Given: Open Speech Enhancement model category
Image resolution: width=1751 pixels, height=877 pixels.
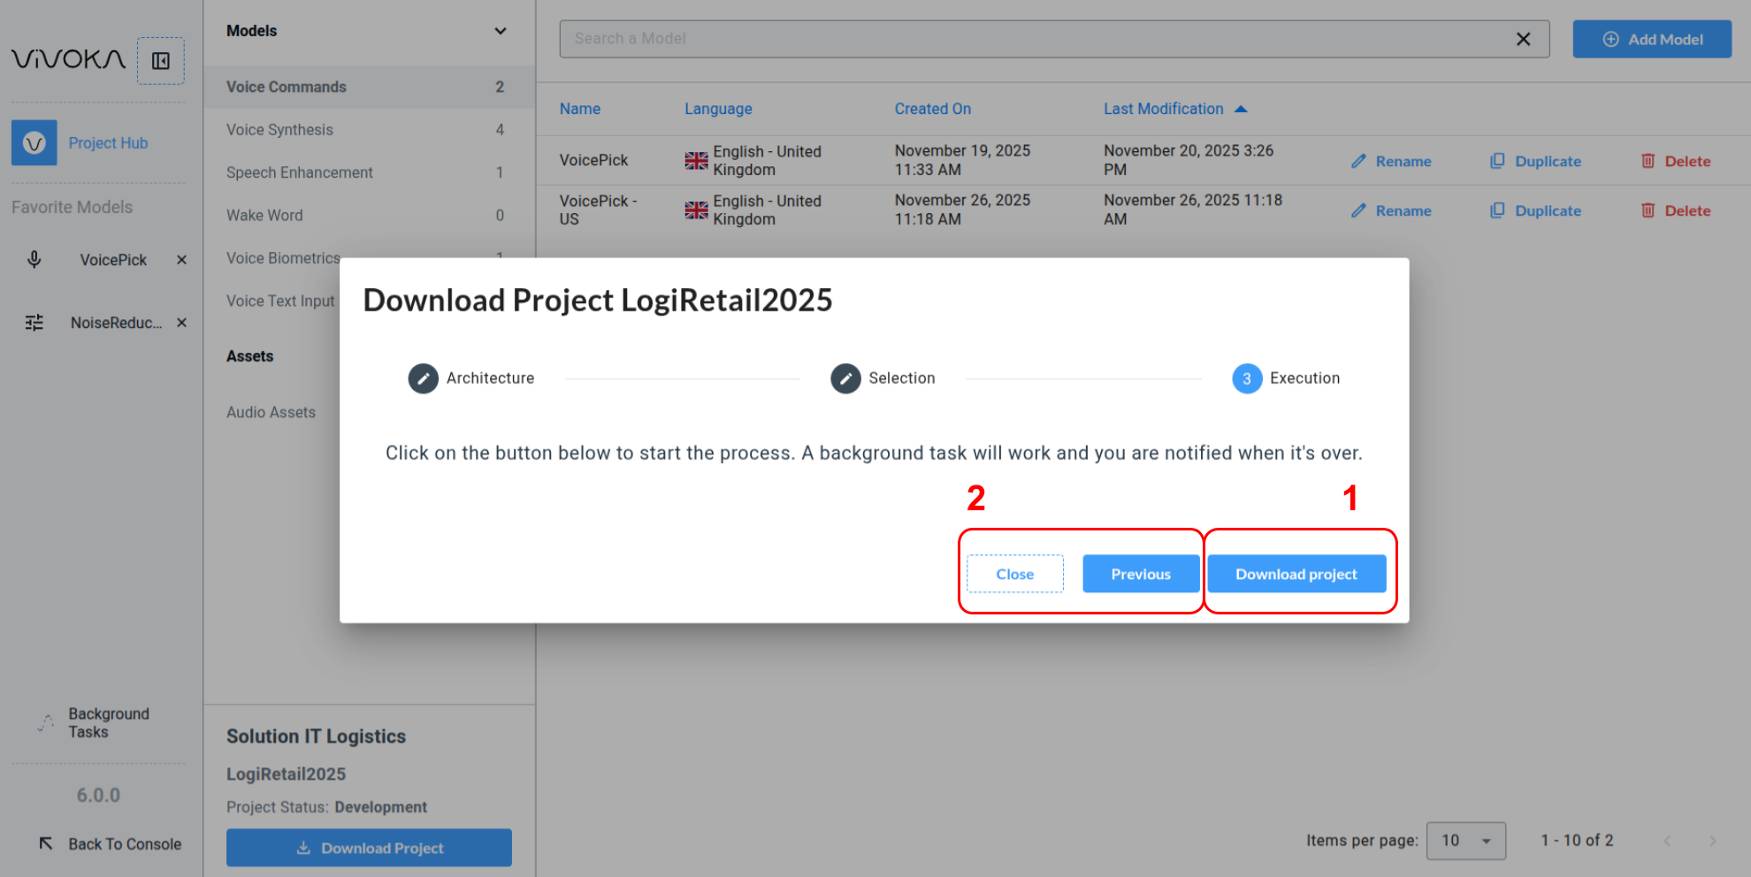Looking at the screenshot, I should pyautogui.click(x=299, y=172).
